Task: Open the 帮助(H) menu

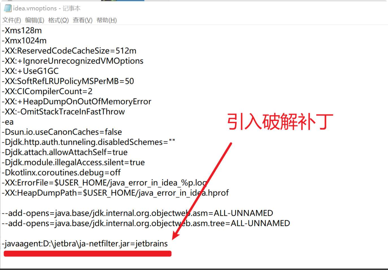Action: [107, 20]
